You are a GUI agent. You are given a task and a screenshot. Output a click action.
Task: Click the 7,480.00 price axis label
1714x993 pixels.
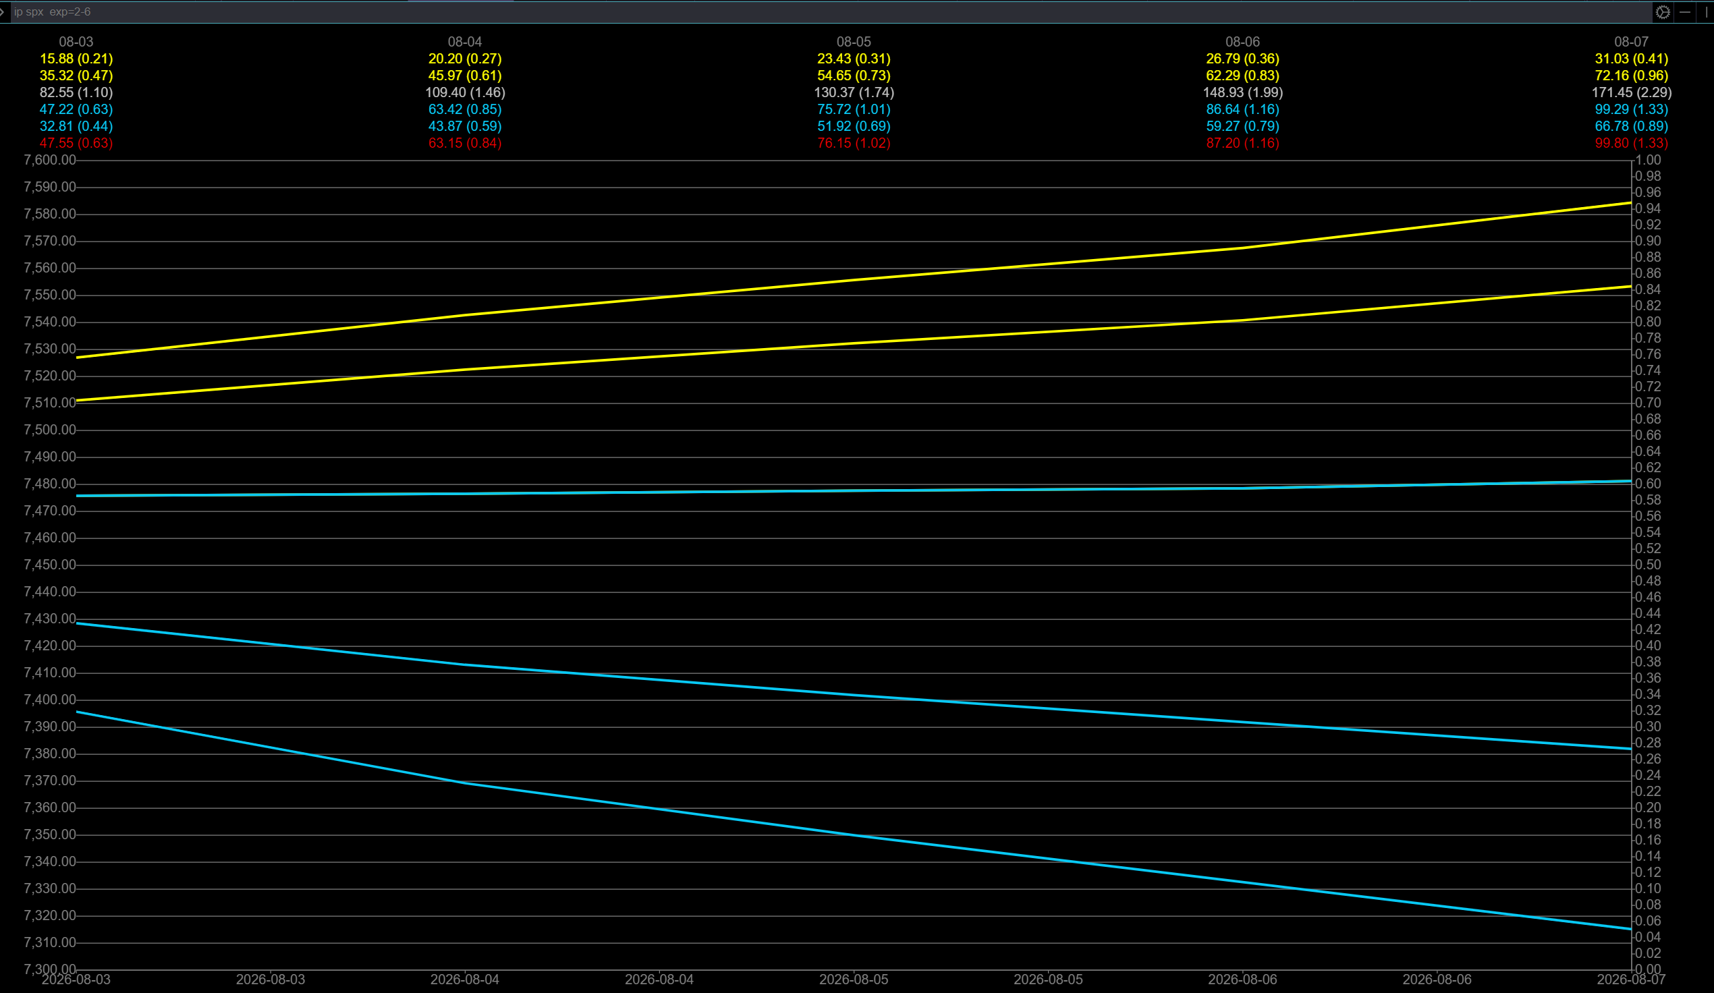tap(50, 484)
